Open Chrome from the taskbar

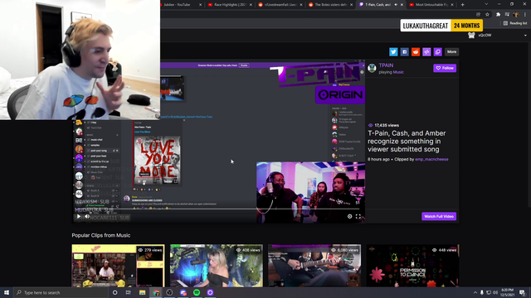coord(156,292)
